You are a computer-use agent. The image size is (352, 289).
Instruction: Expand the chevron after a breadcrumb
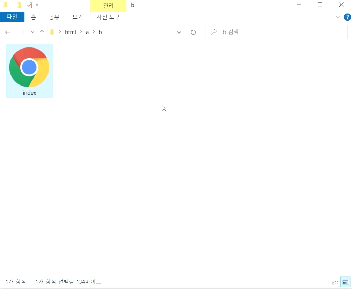(94, 32)
